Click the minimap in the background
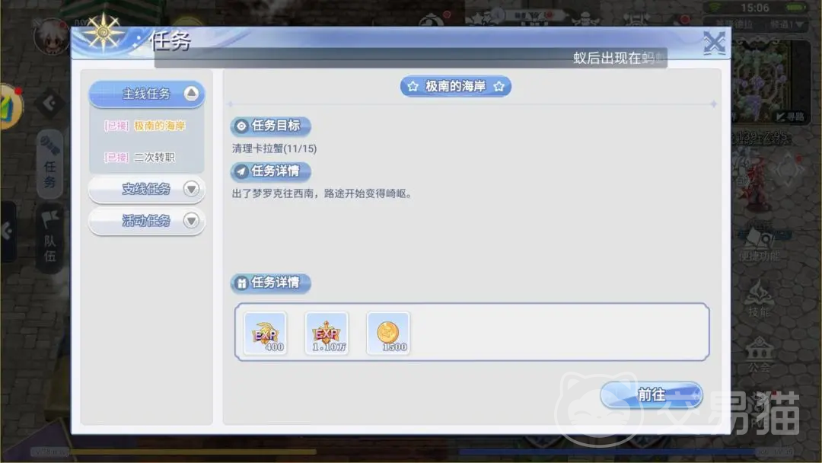The width and height of the screenshot is (822, 463). [x=762, y=81]
